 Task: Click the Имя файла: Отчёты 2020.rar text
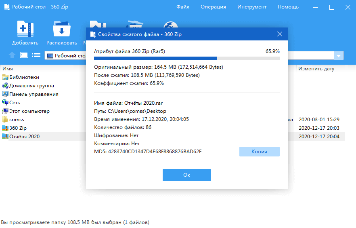point(128,103)
